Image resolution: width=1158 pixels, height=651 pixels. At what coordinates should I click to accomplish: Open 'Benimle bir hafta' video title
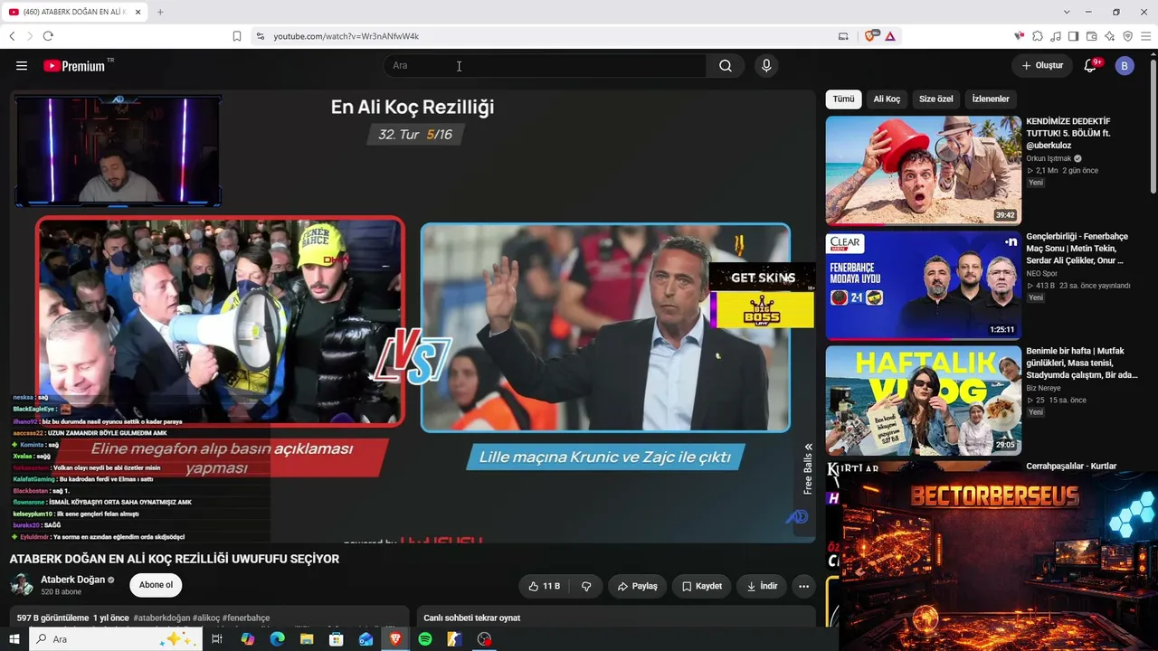coord(1082,363)
